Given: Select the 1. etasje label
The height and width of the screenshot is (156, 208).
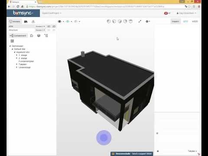Looking at the screenshot, I should (23, 55).
